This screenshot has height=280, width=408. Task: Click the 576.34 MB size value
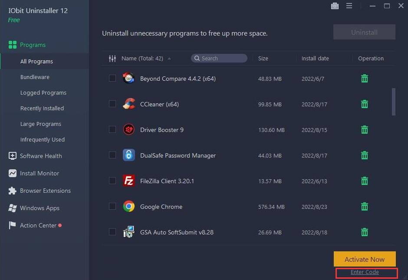coord(271,207)
